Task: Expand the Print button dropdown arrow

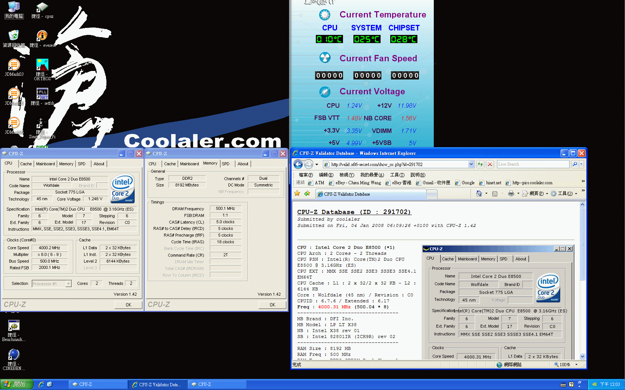Action: click(518, 194)
